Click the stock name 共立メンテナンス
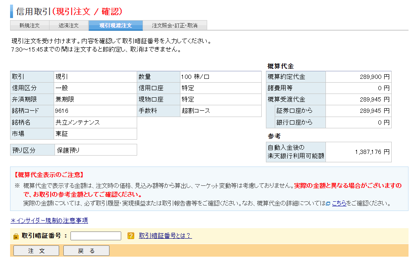The image size is (419, 268). (x=78, y=122)
